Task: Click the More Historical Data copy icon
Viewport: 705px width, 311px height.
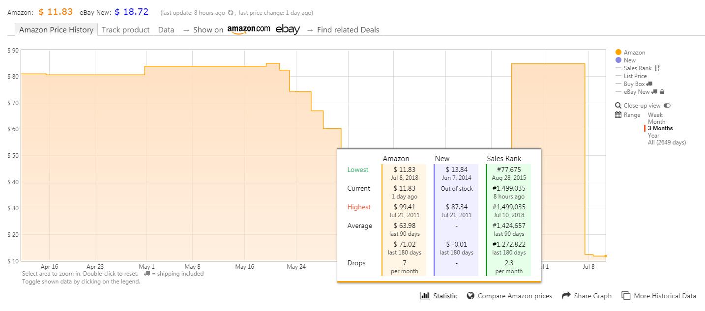Action: (x=626, y=296)
